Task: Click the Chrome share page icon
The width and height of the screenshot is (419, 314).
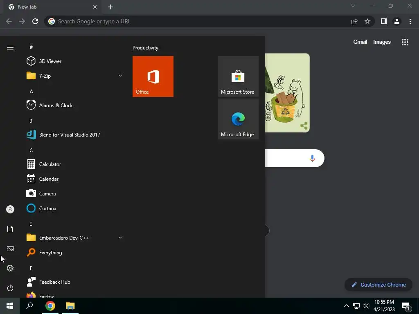Action: [354, 21]
